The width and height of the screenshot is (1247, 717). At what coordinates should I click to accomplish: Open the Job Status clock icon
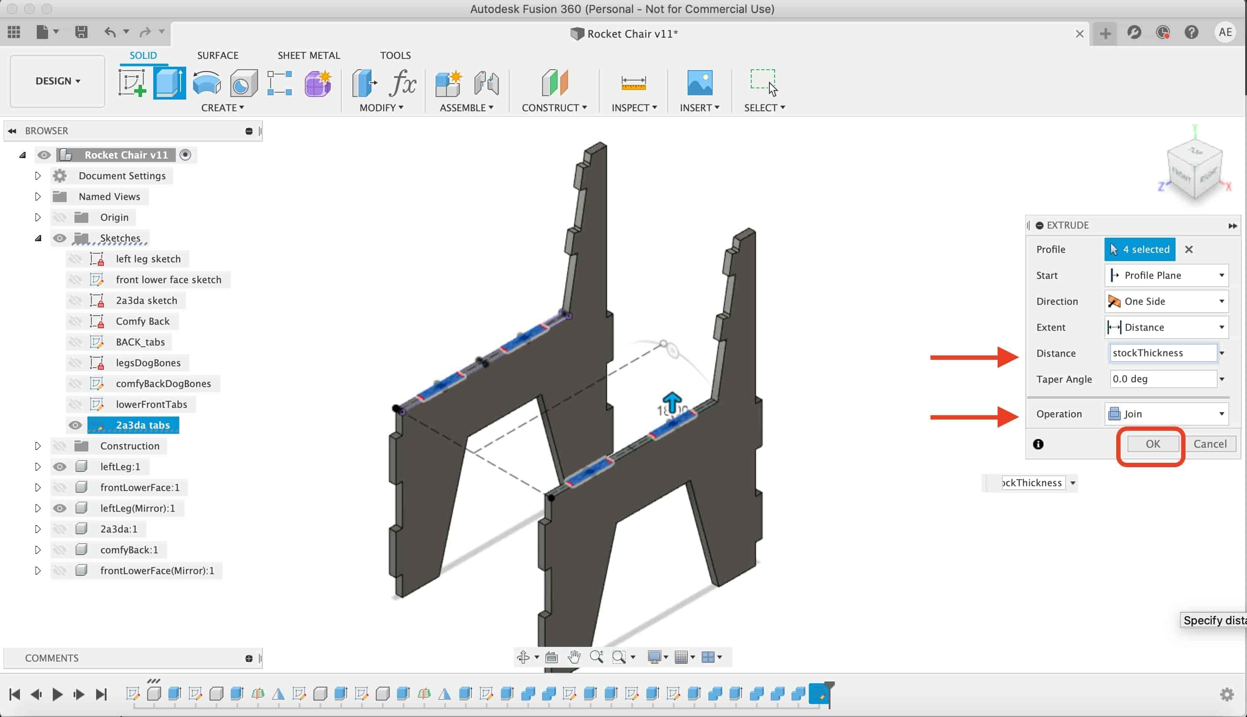(1163, 32)
